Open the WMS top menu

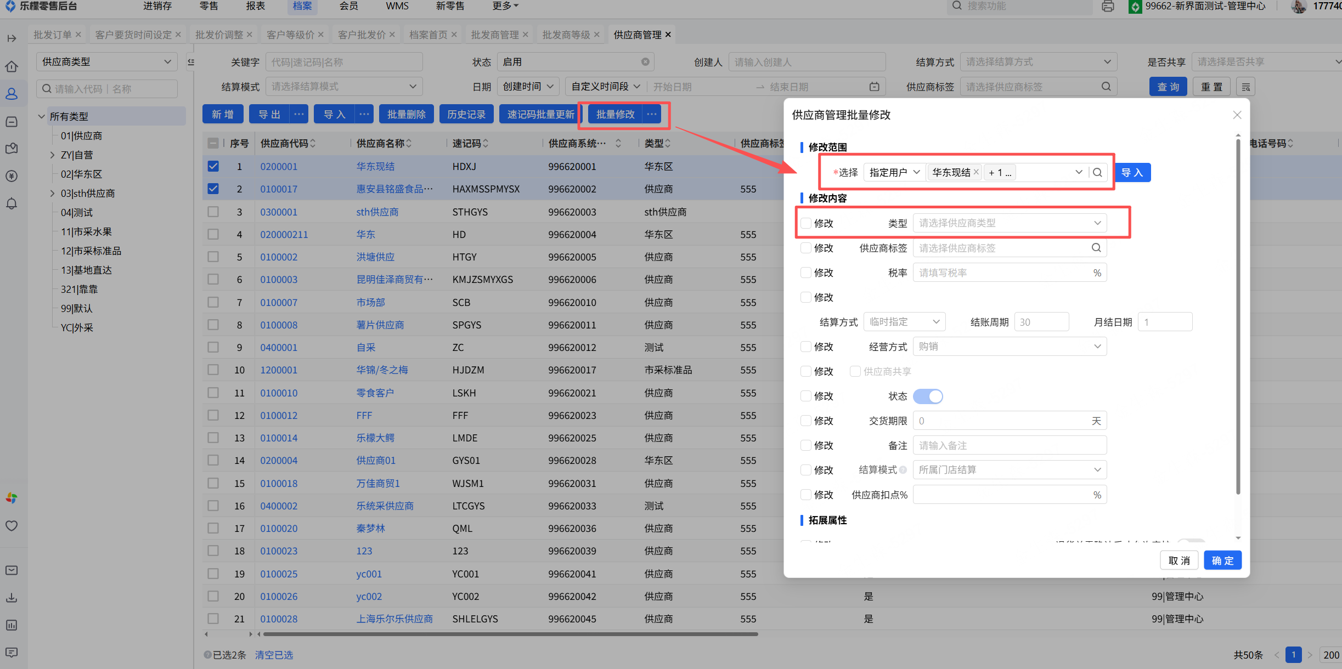click(397, 6)
